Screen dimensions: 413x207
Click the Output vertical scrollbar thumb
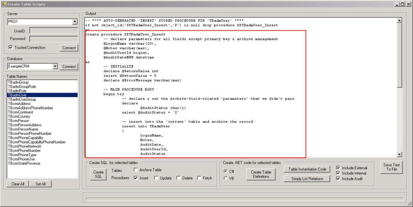tap(399, 55)
